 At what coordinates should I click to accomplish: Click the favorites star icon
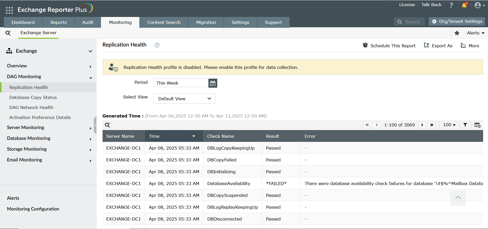click(x=457, y=33)
